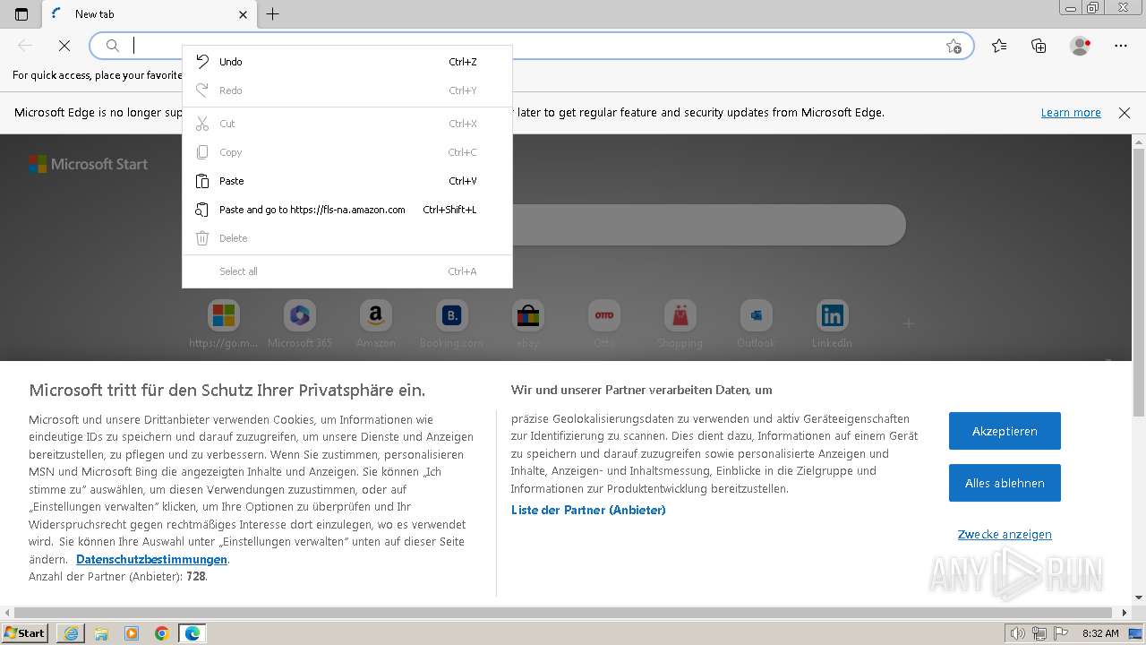
Task: Open the network connection tray icon
Action: tap(1040, 633)
